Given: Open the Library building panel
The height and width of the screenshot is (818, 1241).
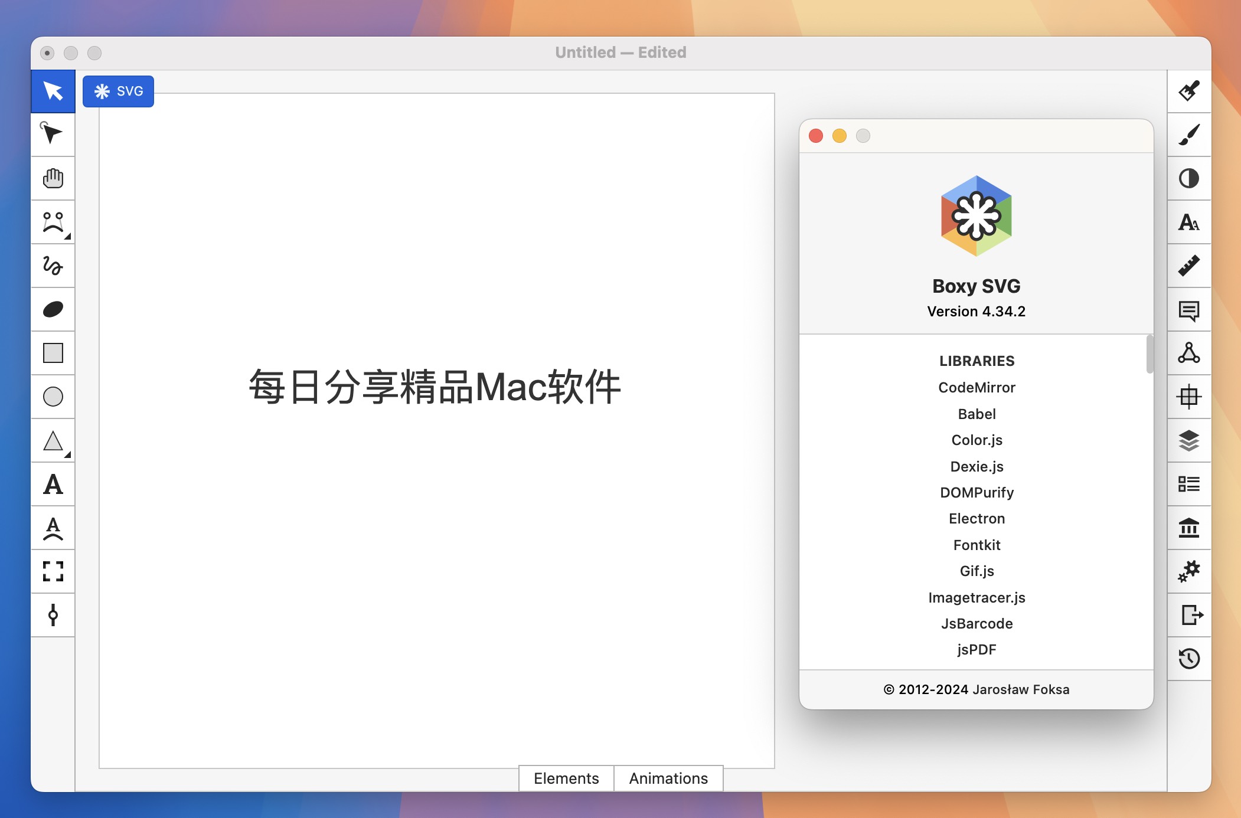Looking at the screenshot, I should (1189, 528).
